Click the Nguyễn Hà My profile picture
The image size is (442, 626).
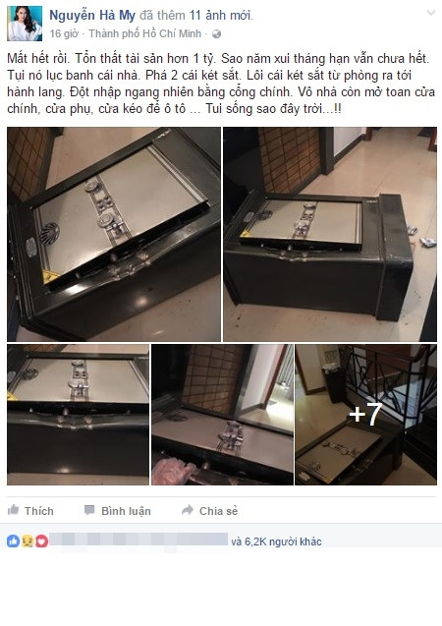point(25,24)
